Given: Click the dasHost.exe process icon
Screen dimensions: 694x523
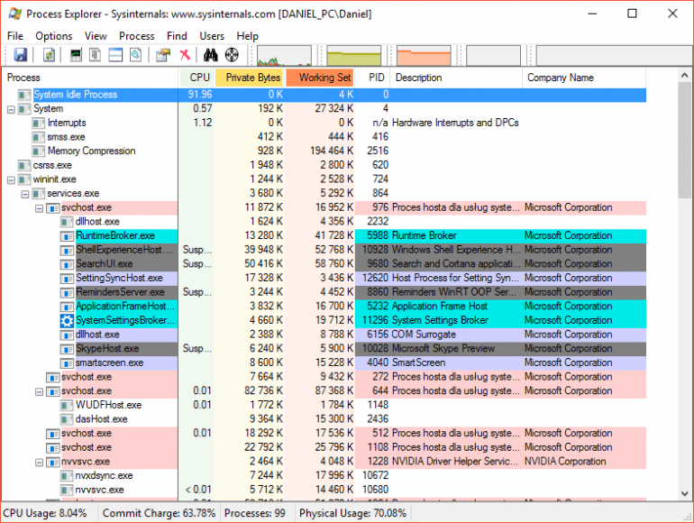Looking at the screenshot, I should click(x=67, y=419).
